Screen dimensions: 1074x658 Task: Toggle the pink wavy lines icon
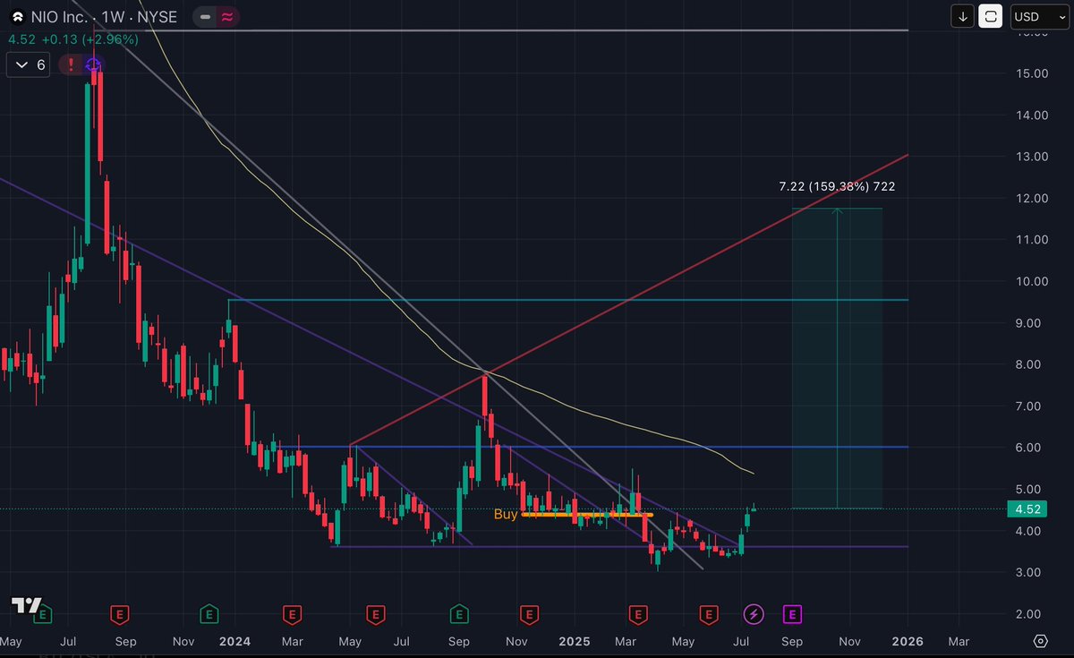[228, 17]
